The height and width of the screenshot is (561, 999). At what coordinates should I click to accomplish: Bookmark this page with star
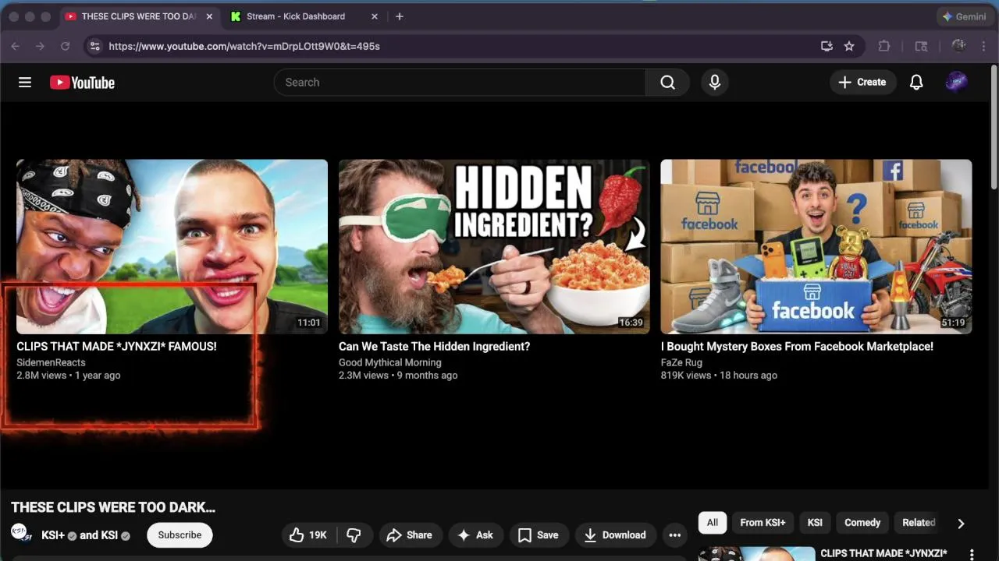[849, 46]
